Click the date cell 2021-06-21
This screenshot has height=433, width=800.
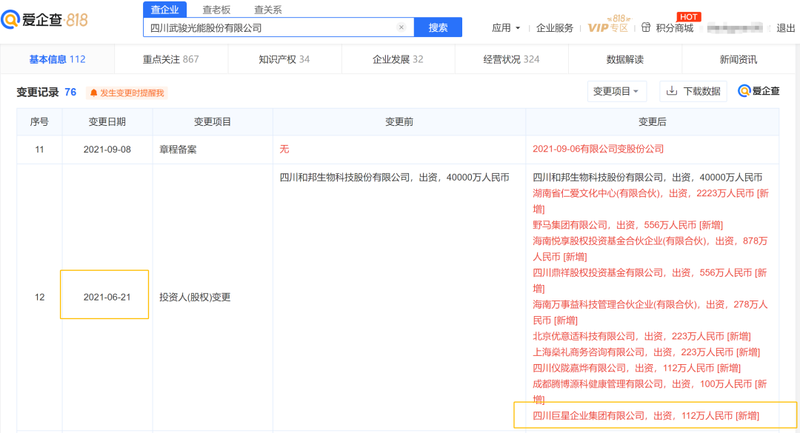[x=107, y=297]
